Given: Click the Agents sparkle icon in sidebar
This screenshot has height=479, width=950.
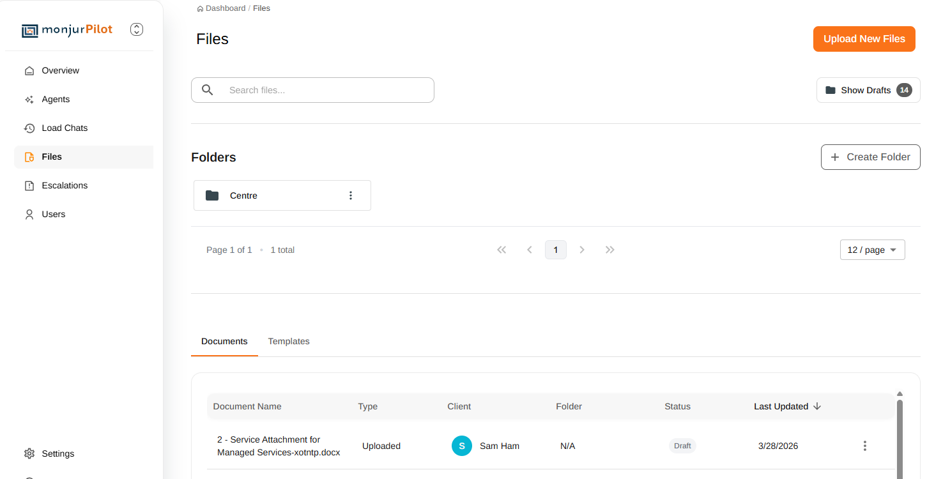Looking at the screenshot, I should [29, 100].
